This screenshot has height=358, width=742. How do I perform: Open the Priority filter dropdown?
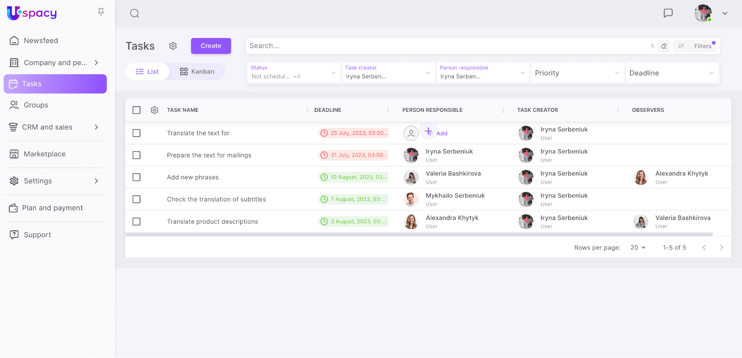(x=576, y=73)
